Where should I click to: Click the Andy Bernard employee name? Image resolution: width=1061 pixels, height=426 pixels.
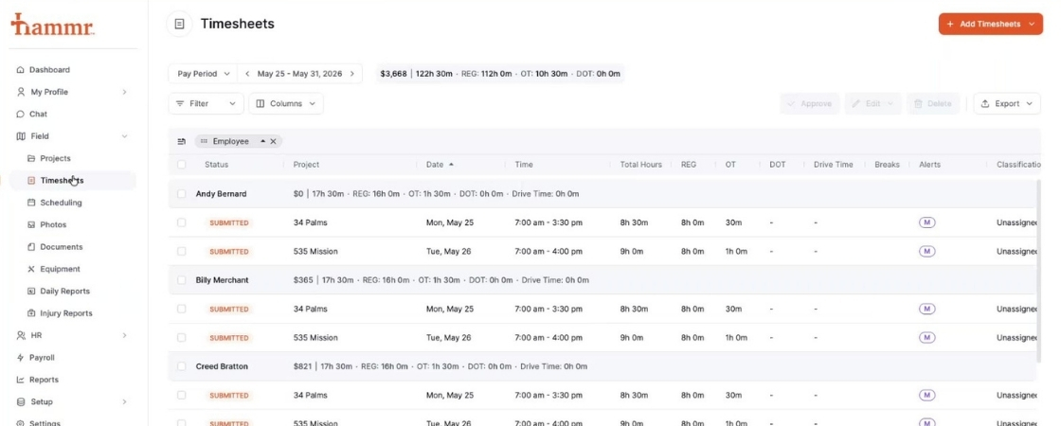tap(222, 193)
